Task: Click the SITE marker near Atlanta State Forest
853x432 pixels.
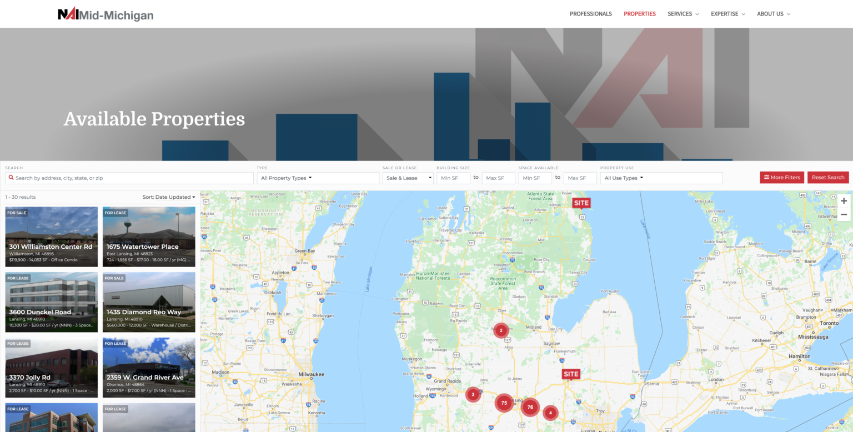Action: [x=581, y=203]
